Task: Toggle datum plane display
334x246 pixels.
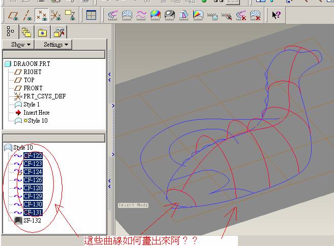Action: coord(13,15)
